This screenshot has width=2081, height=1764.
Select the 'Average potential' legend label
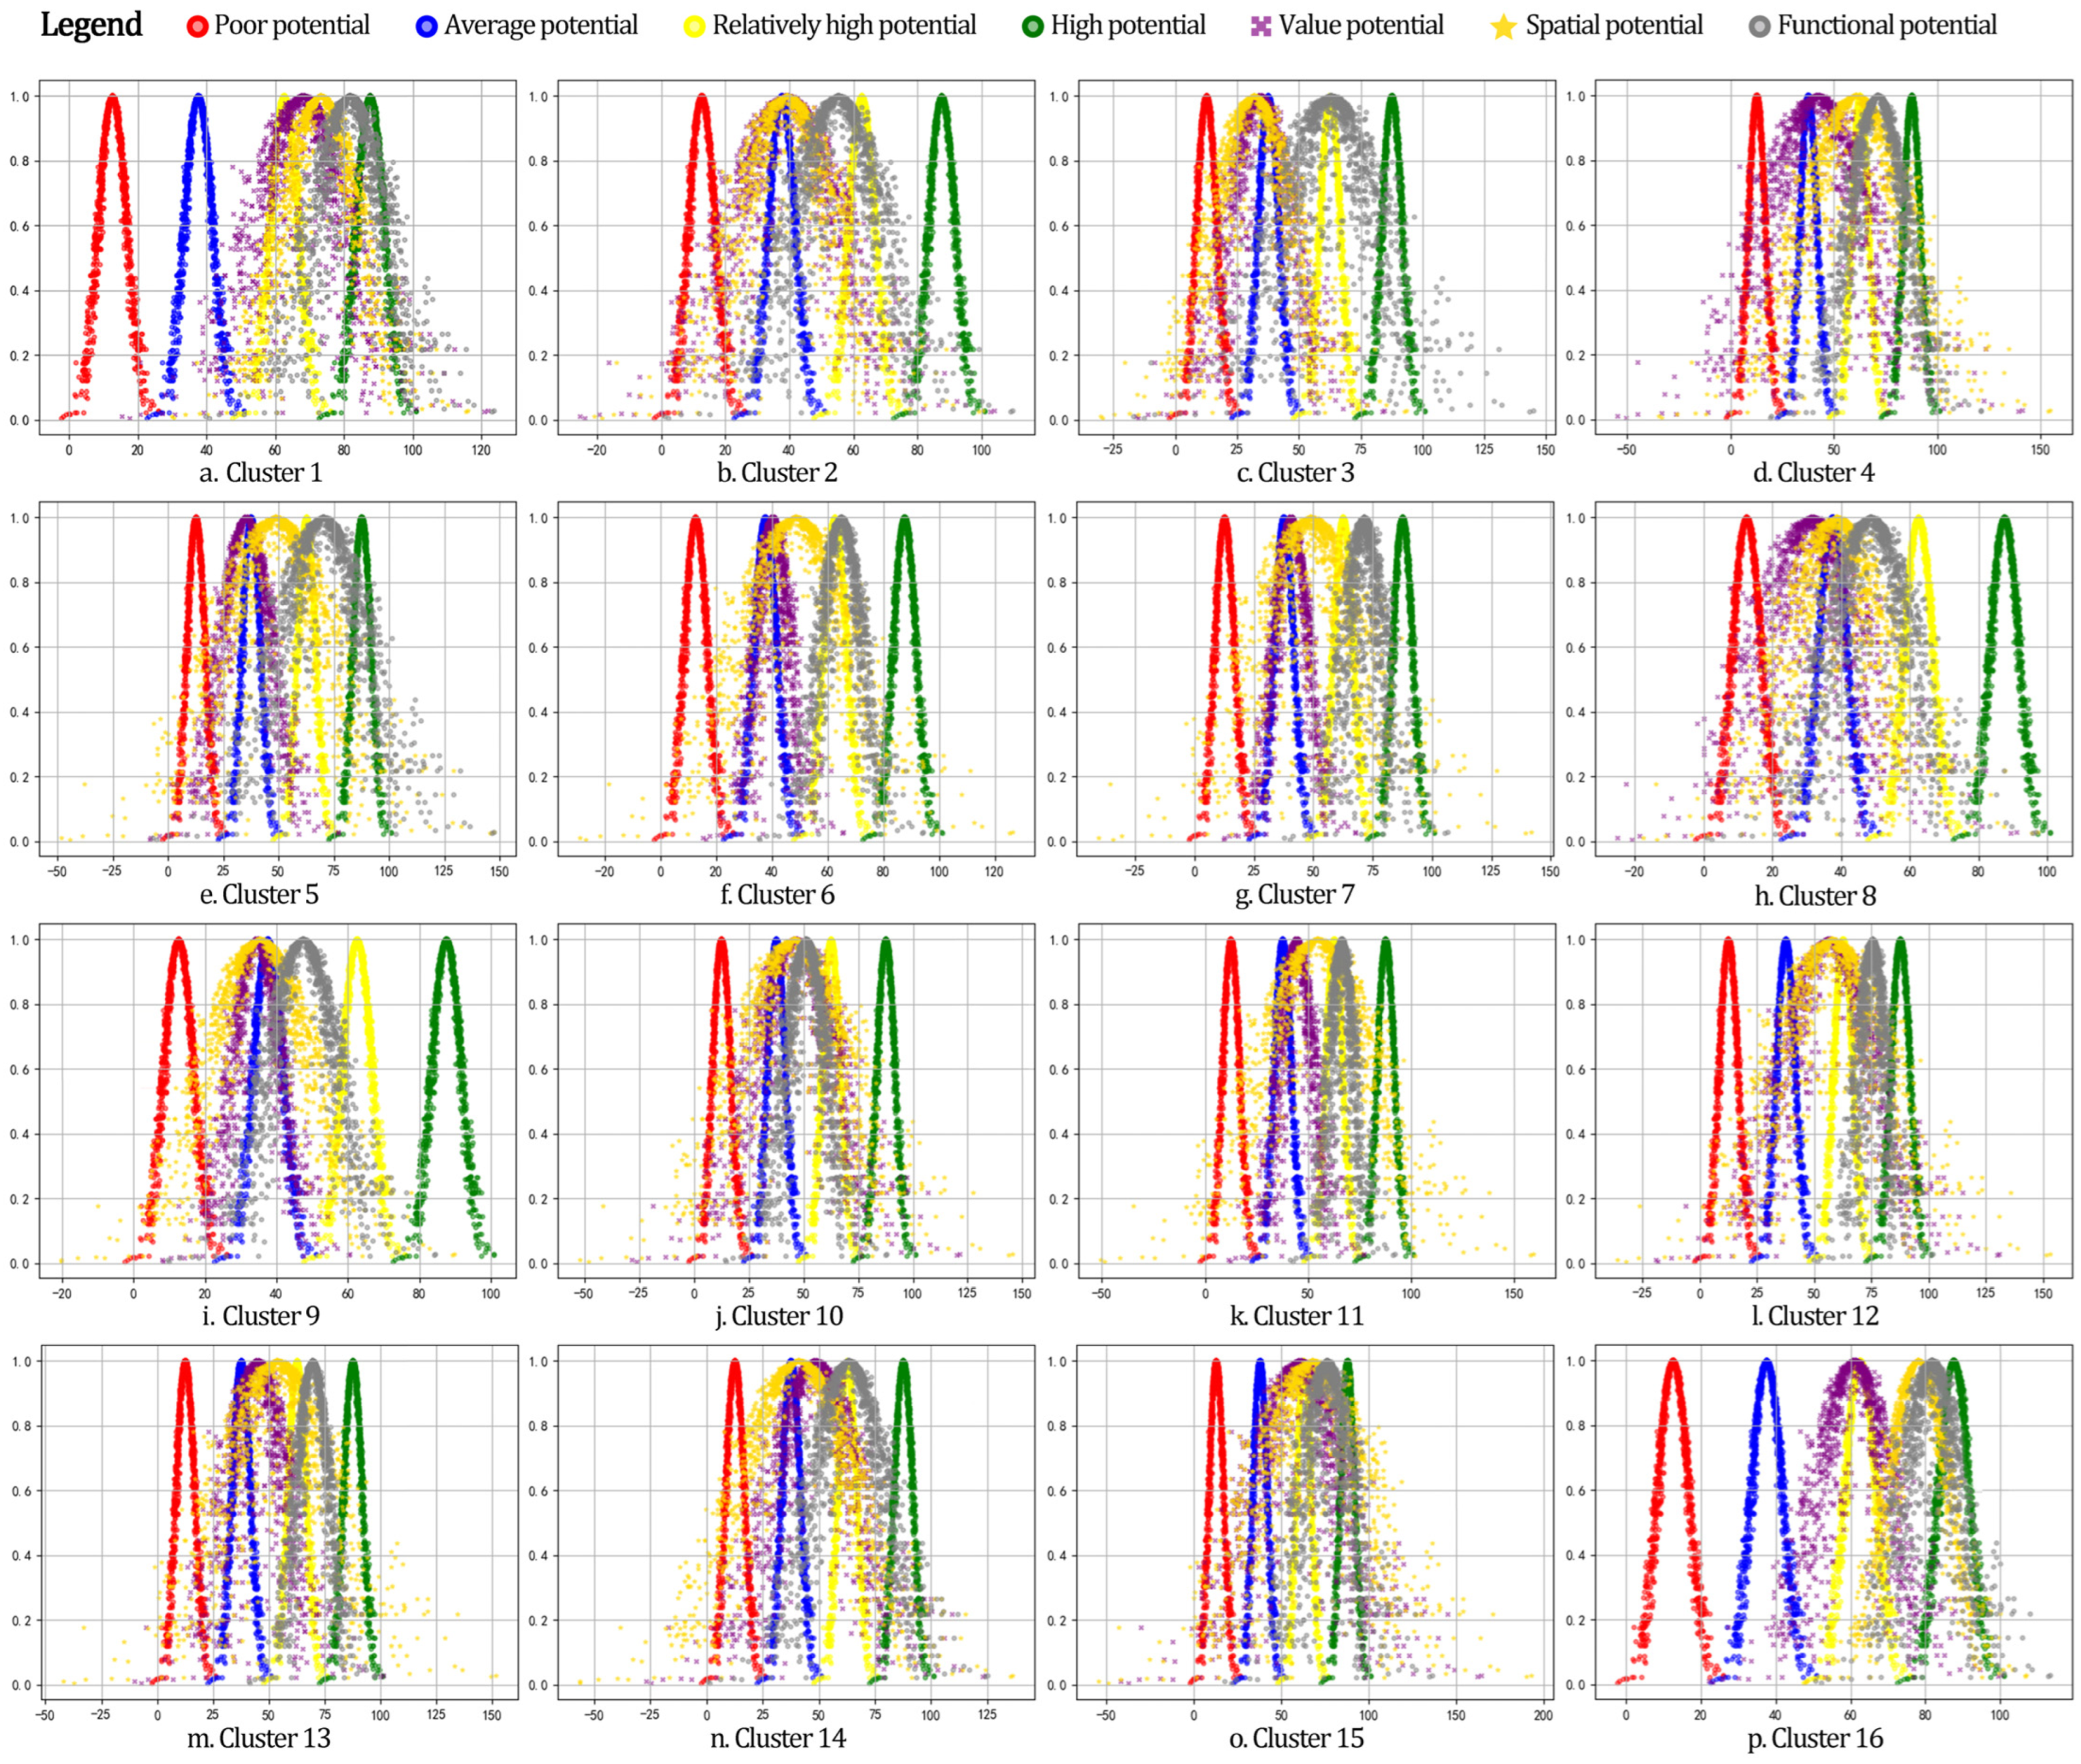coord(541,26)
